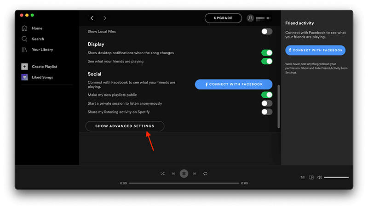Click the Liked Songs heart icon

(x=24, y=77)
